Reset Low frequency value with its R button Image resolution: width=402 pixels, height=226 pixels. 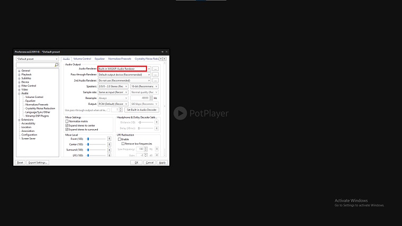point(157,149)
